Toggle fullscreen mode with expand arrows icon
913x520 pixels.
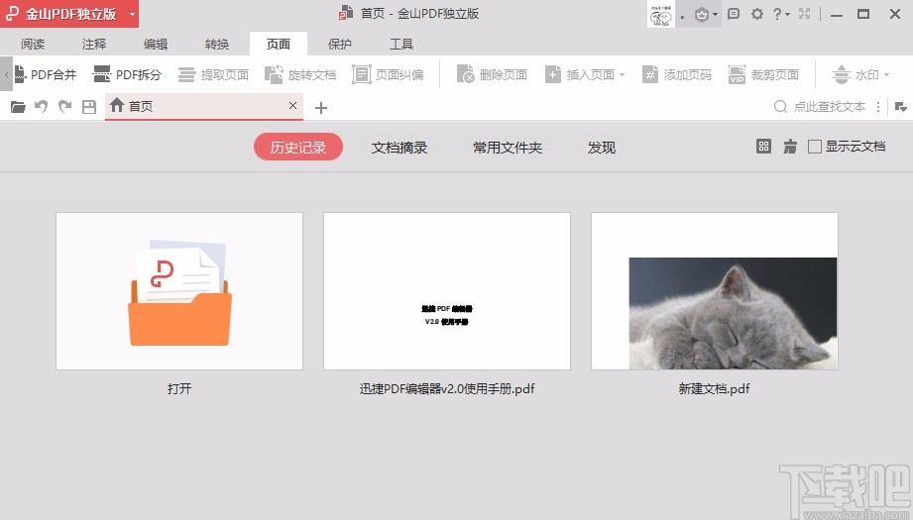(805, 14)
